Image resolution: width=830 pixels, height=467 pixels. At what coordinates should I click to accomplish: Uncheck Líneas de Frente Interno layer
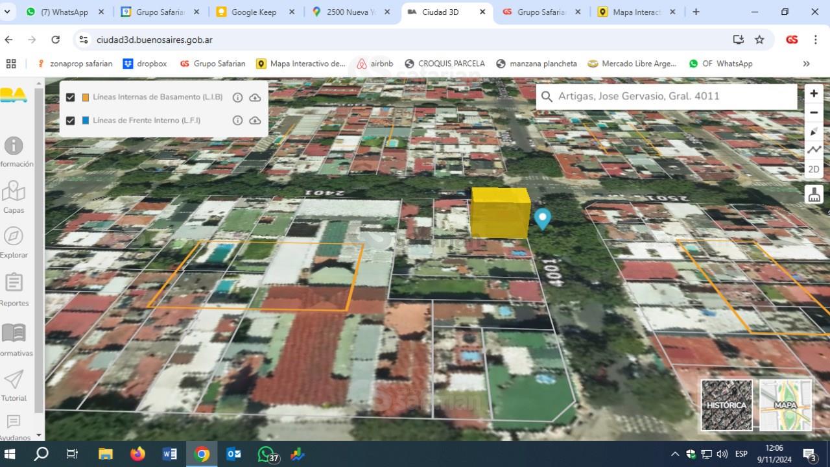click(x=71, y=121)
